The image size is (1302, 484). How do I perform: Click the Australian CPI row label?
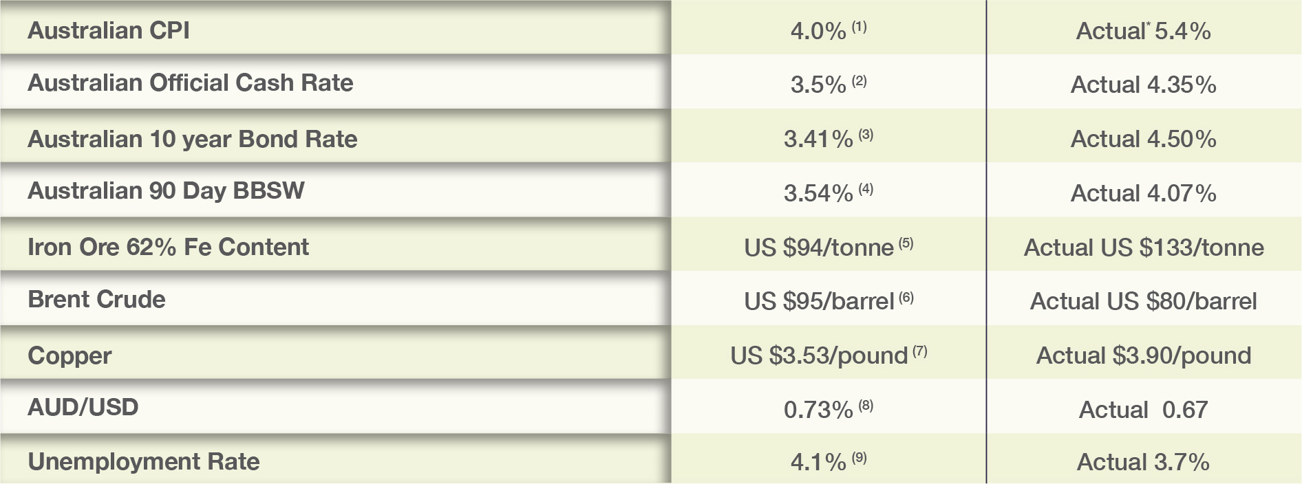(x=109, y=31)
